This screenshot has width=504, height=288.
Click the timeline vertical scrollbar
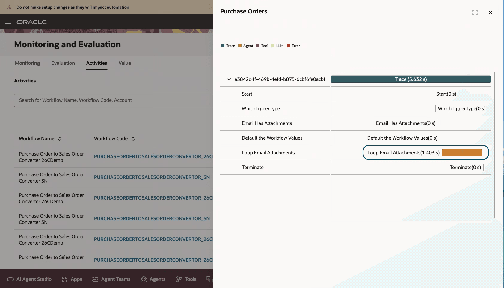tap(494, 144)
